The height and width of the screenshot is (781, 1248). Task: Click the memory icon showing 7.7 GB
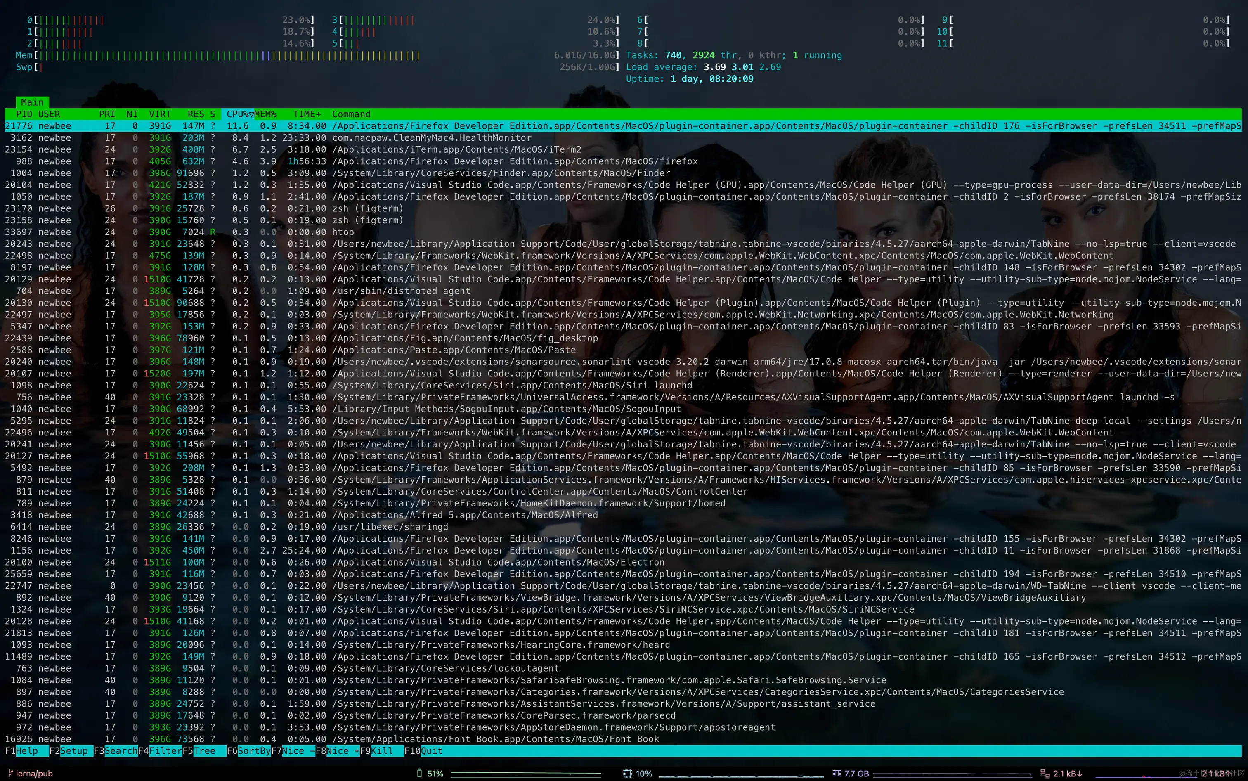pos(837,773)
